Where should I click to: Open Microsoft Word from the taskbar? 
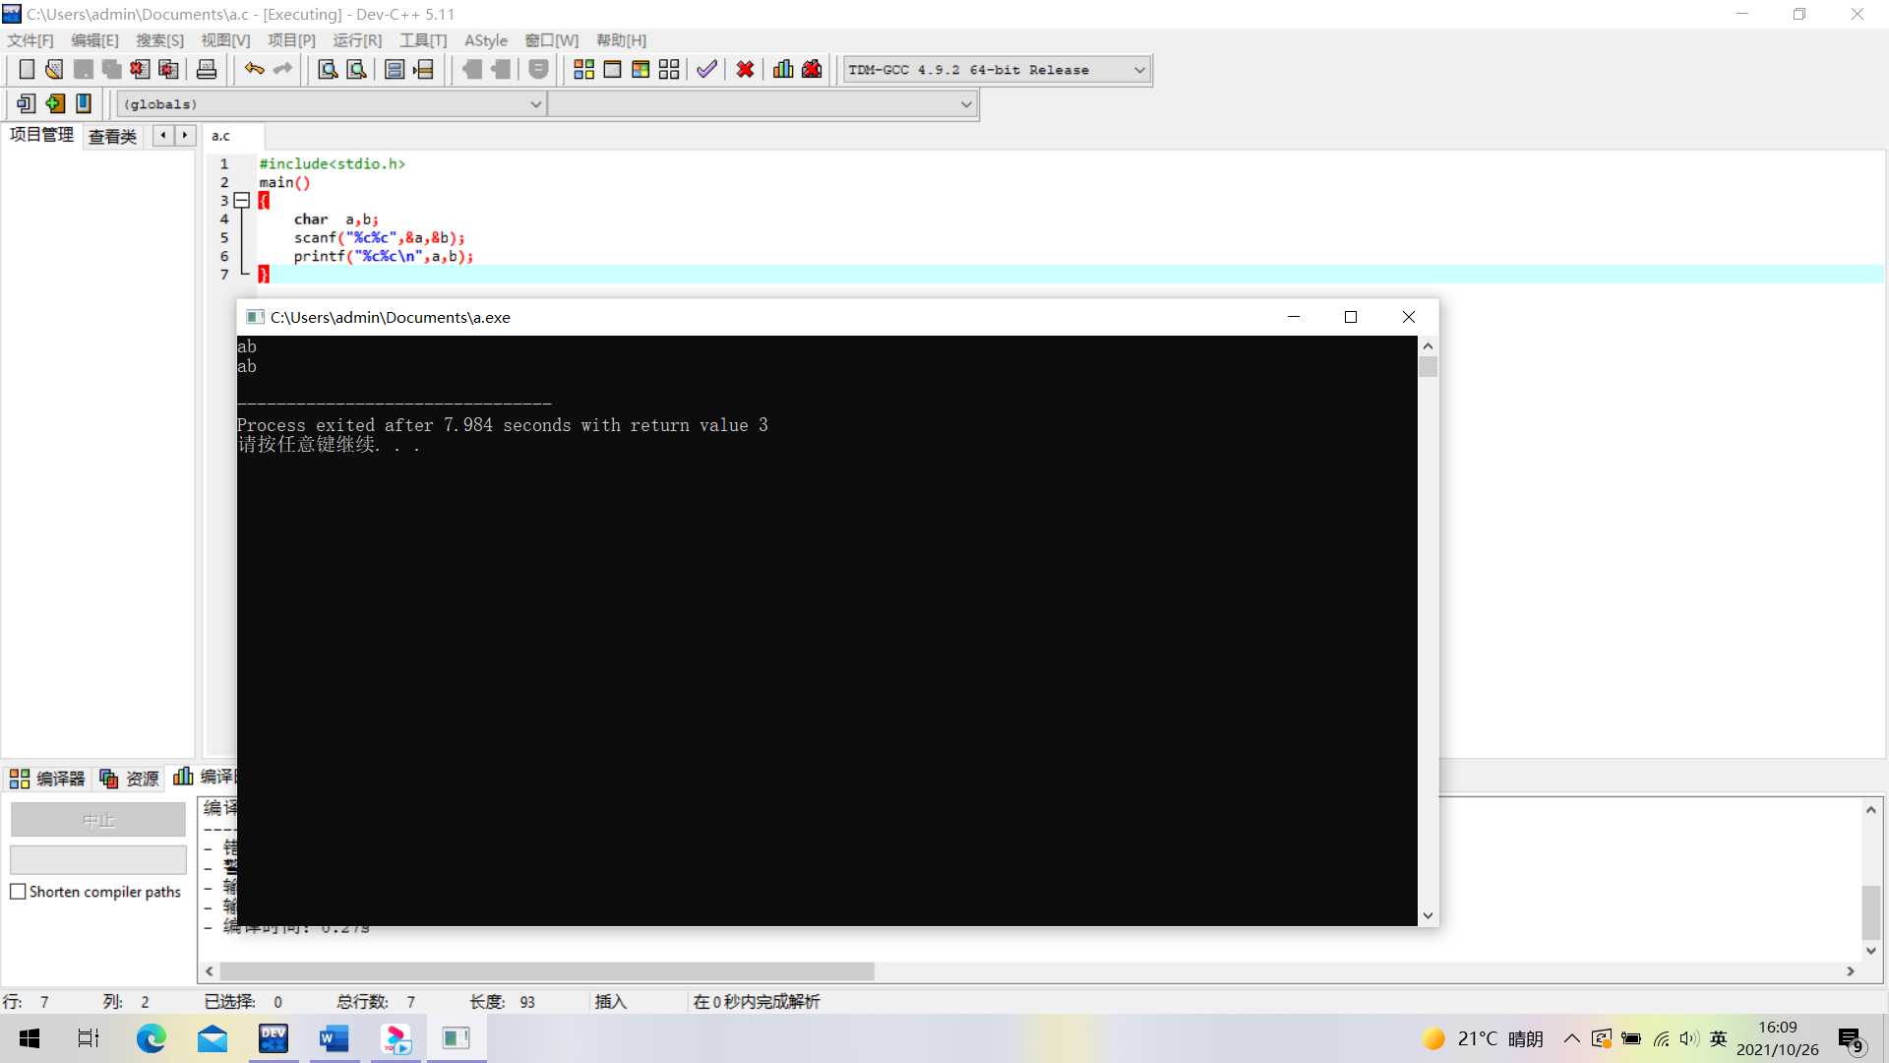click(335, 1038)
